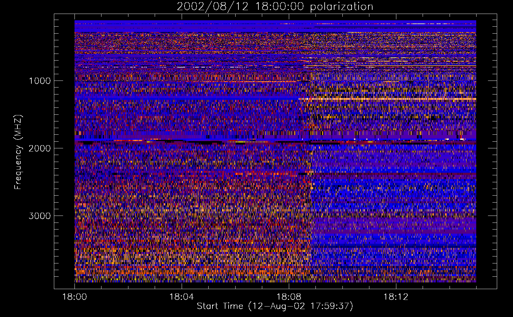This screenshot has height=317, width=513.
Task: Click the "18:04" time tick label
Action: pyautogui.click(x=182, y=297)
